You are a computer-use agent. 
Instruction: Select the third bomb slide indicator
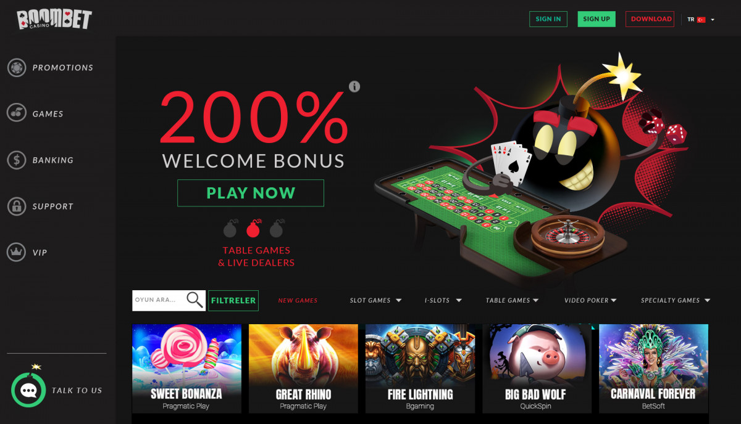(x=276, y=229)
